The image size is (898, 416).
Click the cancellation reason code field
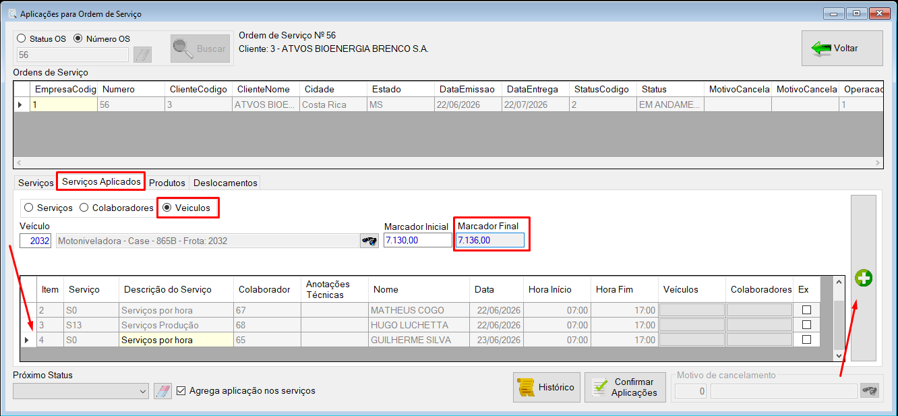(x=691, y=390)
